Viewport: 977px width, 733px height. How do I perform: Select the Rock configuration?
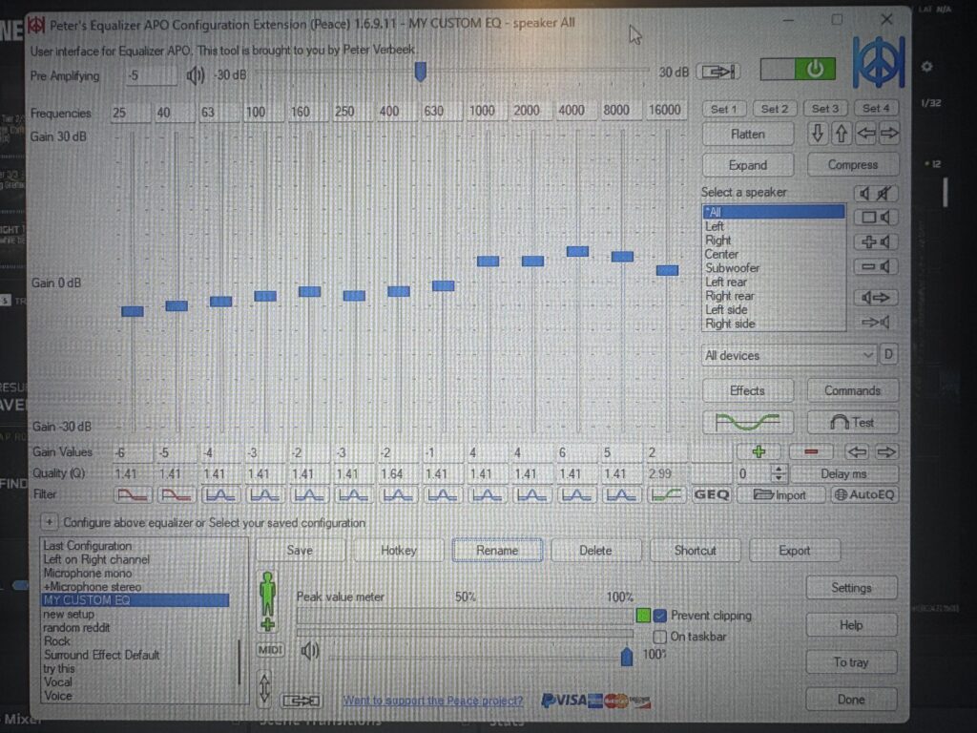point(135,641)
